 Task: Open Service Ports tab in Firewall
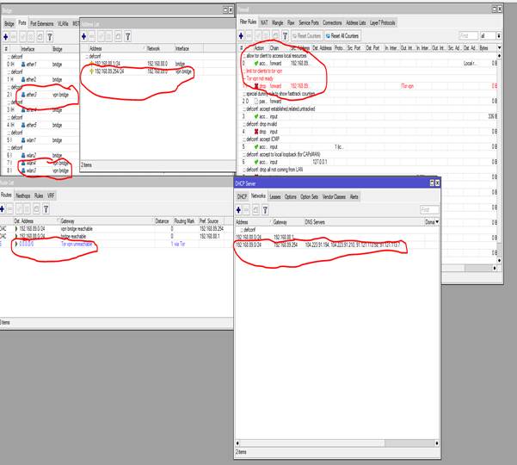coord(309,22)
